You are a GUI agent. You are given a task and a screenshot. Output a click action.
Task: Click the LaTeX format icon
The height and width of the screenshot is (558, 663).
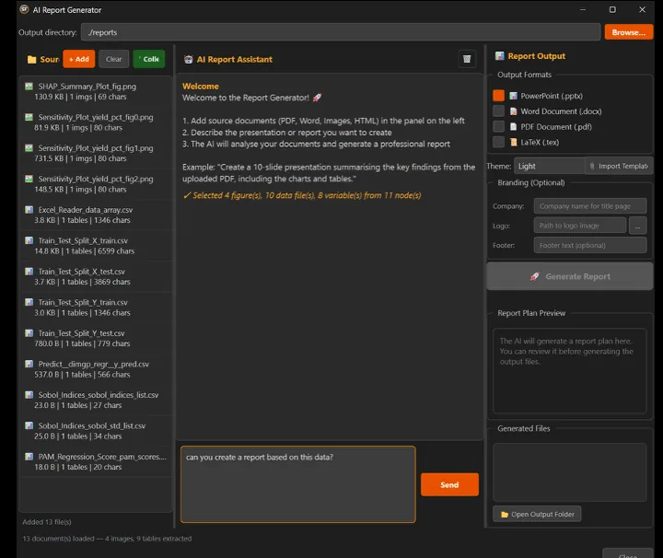(x=513, y=142)
